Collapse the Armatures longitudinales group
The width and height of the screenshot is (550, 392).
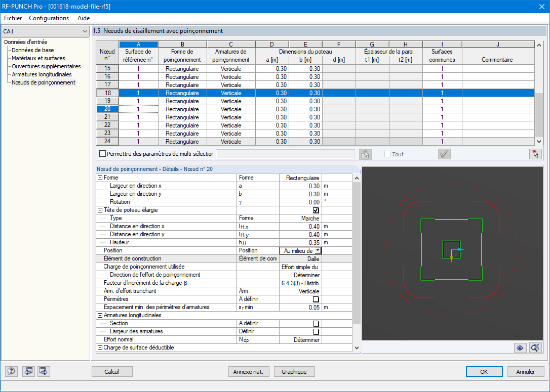(100, 315)
